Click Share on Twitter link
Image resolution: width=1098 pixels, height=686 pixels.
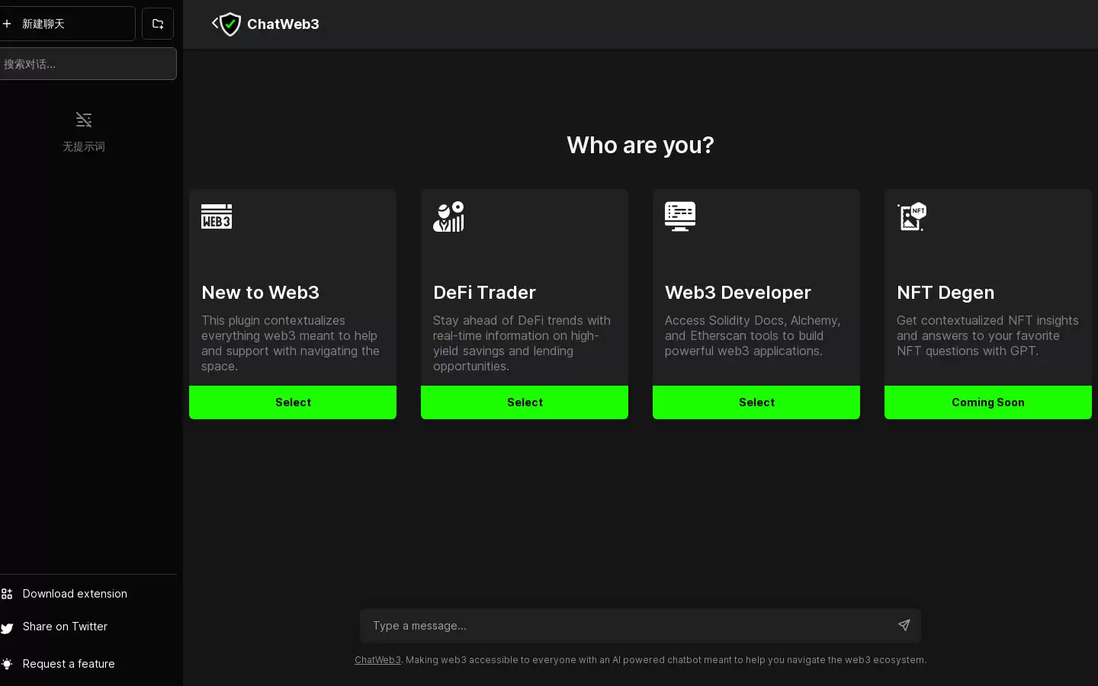(x=65, y=627)
